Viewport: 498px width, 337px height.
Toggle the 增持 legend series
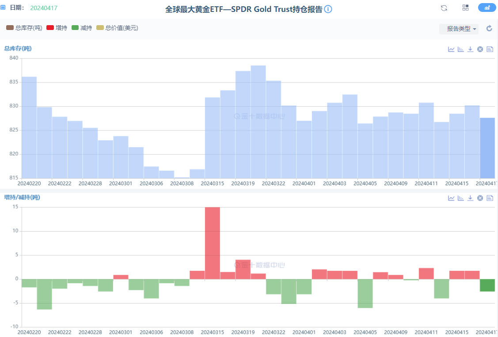(57, 28)
